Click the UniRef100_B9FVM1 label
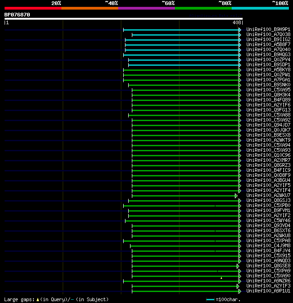This screenshot has height=303, width=293. (268, 210)
